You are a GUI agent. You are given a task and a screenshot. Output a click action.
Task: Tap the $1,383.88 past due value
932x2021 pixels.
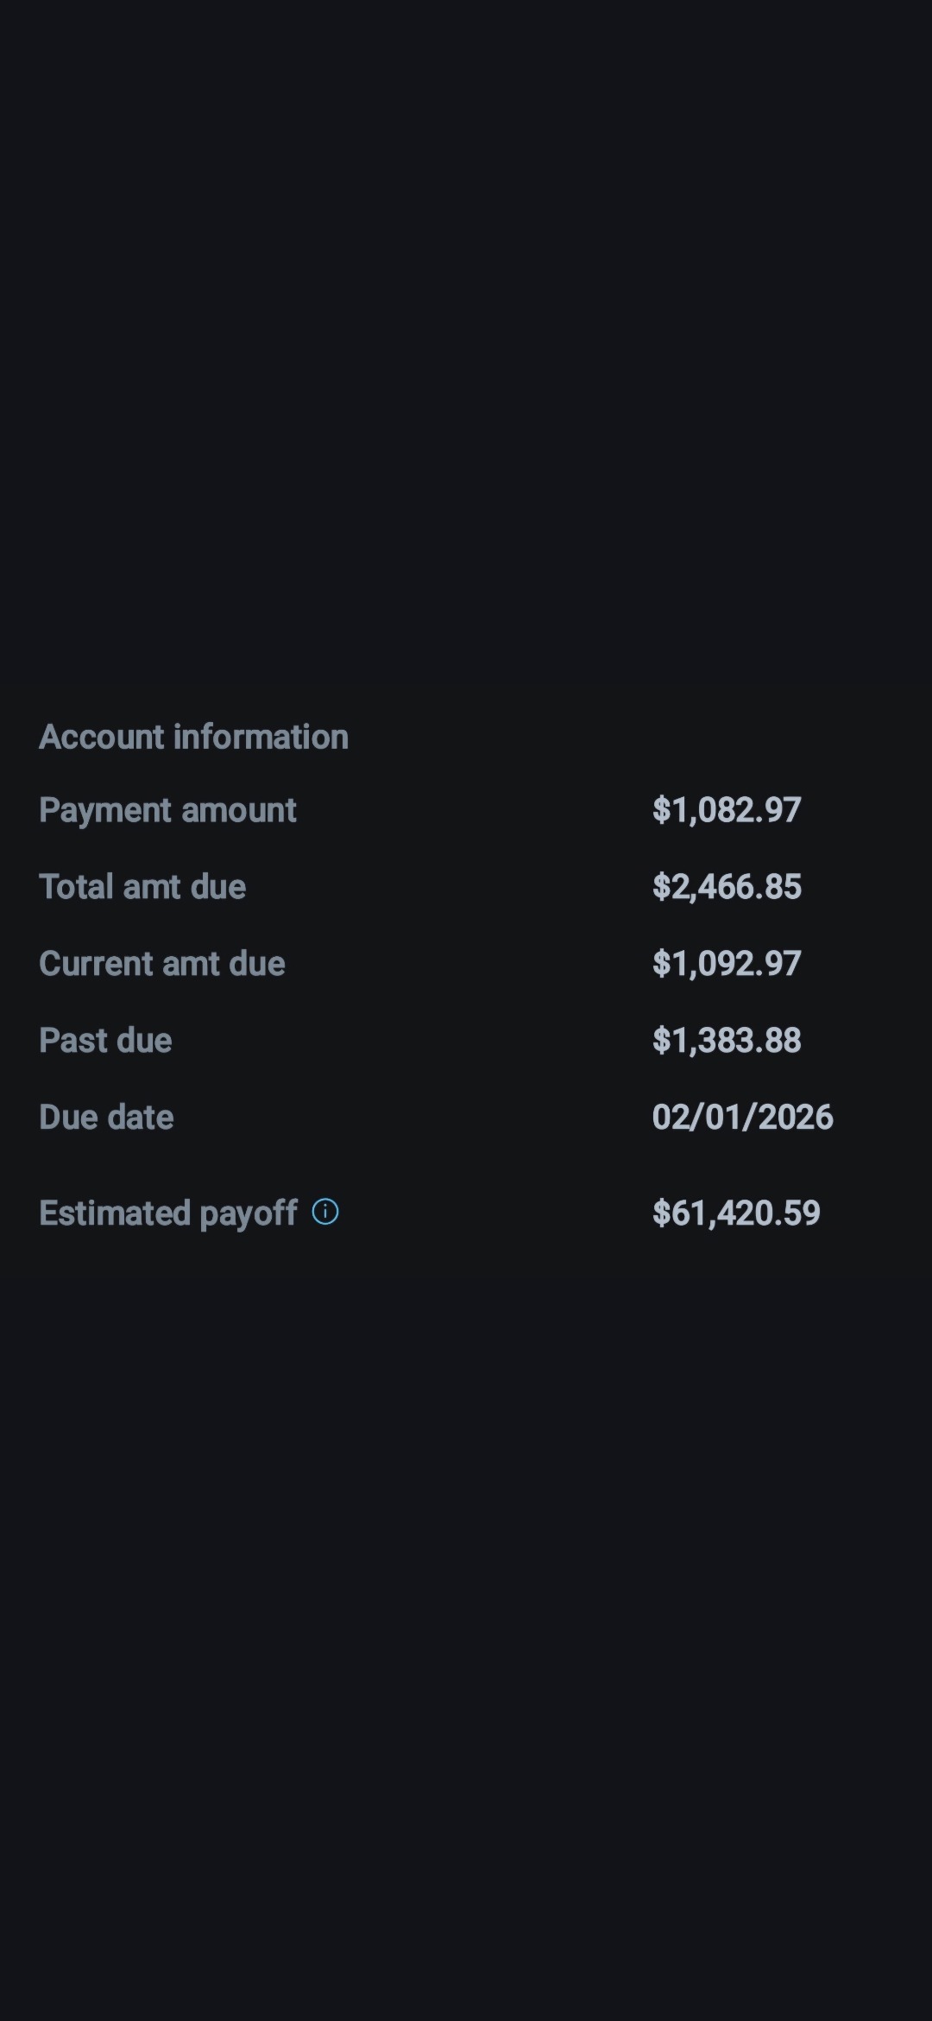point(727,1041)
